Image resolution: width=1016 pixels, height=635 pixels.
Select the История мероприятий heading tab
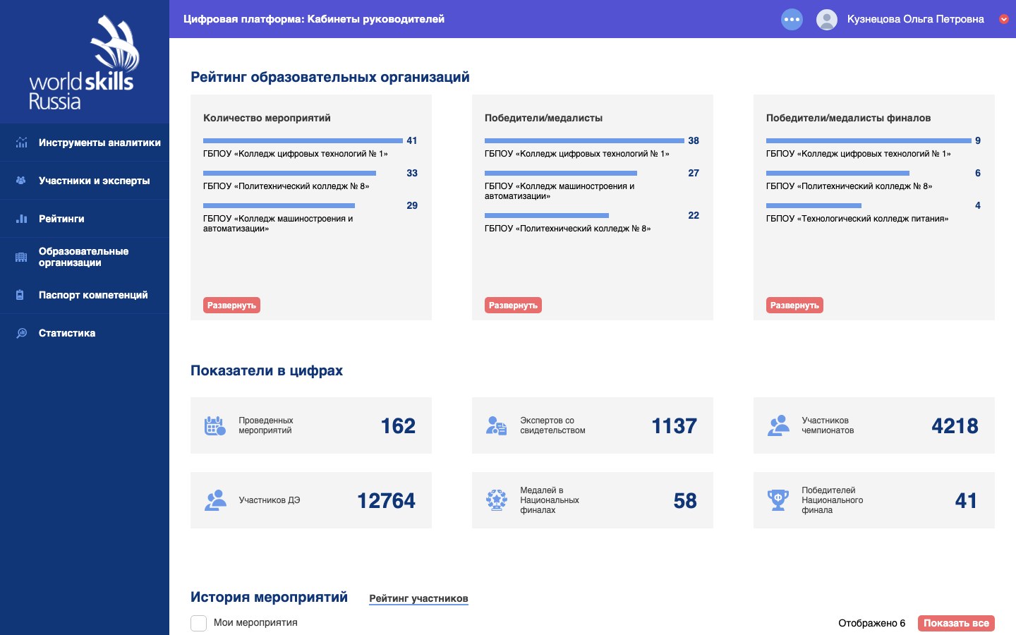click(x=269, y=597)
